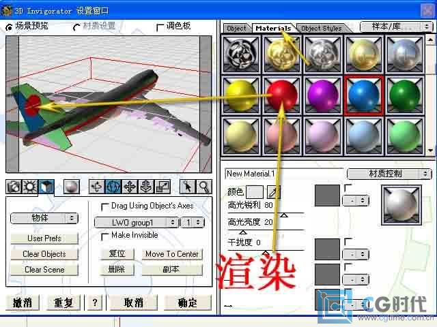Click the 确定 OK button

pos(188,302)
